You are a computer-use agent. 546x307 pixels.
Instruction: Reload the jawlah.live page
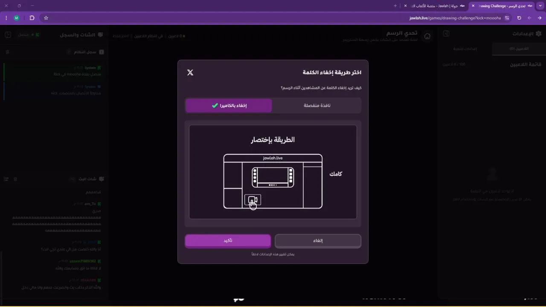click(x=519, y=18)
